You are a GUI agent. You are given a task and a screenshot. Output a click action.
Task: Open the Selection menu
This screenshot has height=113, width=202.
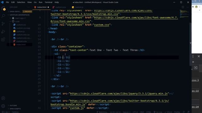(x=21, y=2)
